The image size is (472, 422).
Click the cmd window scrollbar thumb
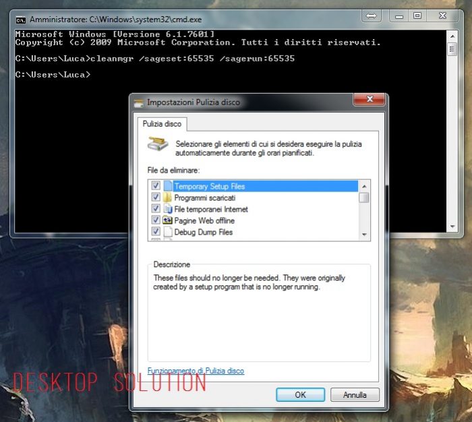coord(452,49)
